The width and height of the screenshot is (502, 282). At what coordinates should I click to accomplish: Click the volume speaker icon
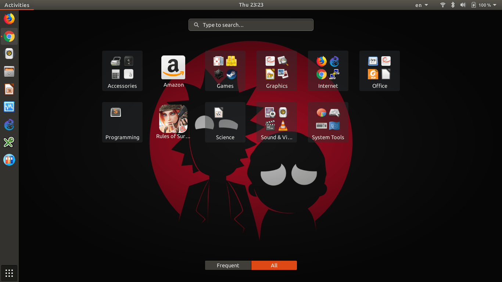tap(463, 5)
